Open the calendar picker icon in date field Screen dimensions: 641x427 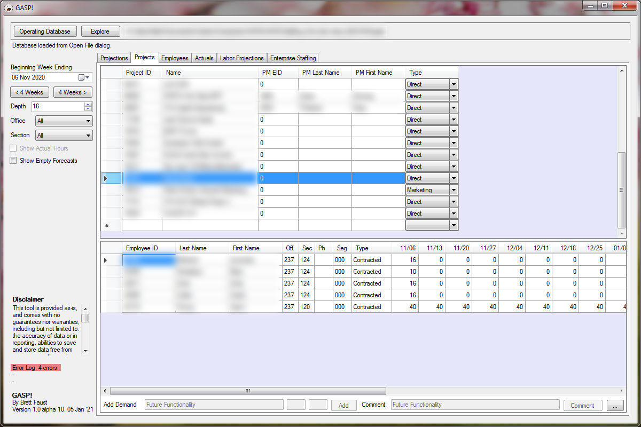pyautogui.click(x=82, y=77)
